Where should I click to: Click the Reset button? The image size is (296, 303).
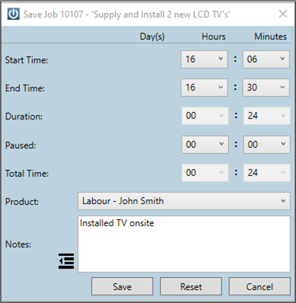click(191, 286)
